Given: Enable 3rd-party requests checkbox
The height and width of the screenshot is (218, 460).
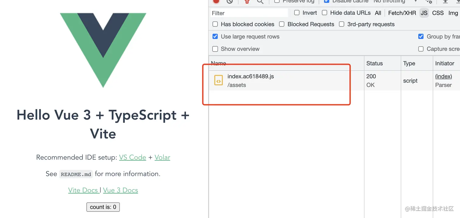Looking at the screenshot, I should (342, 24).
